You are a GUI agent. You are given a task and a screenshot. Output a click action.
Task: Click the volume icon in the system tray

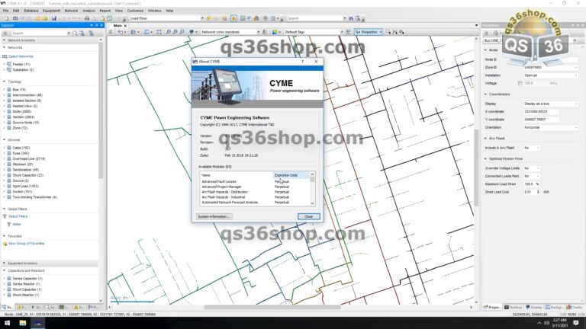[x=546, y=323]
